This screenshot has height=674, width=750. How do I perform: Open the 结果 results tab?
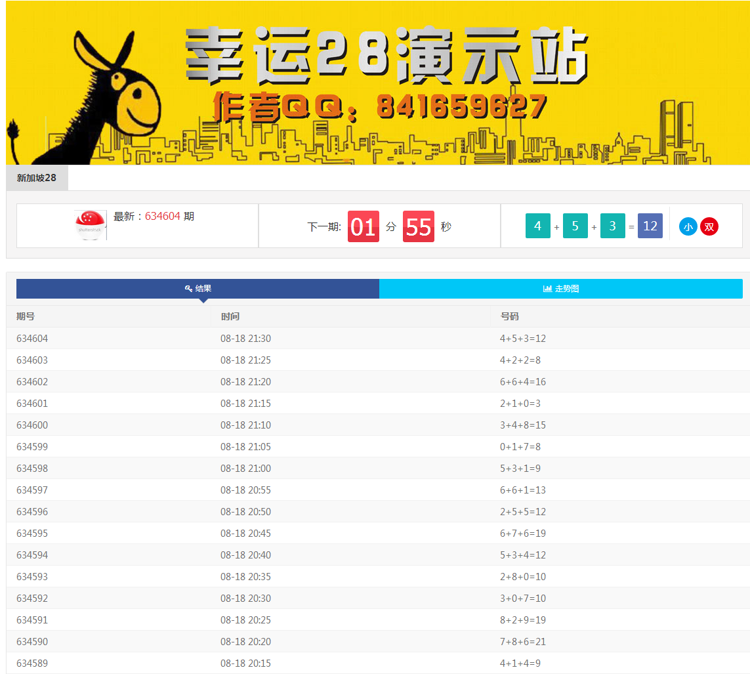pyautogui.click(x=198, y=289)
